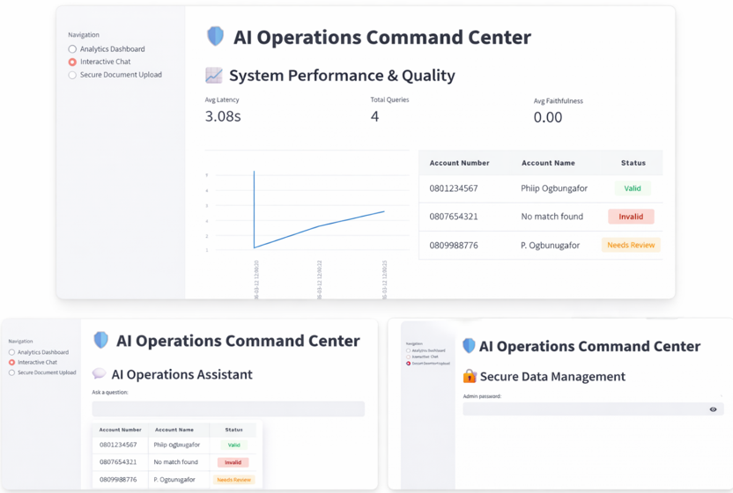Click 0807654321 in Assistant panel table
733x493 pixels.
(x=118, y=461)
